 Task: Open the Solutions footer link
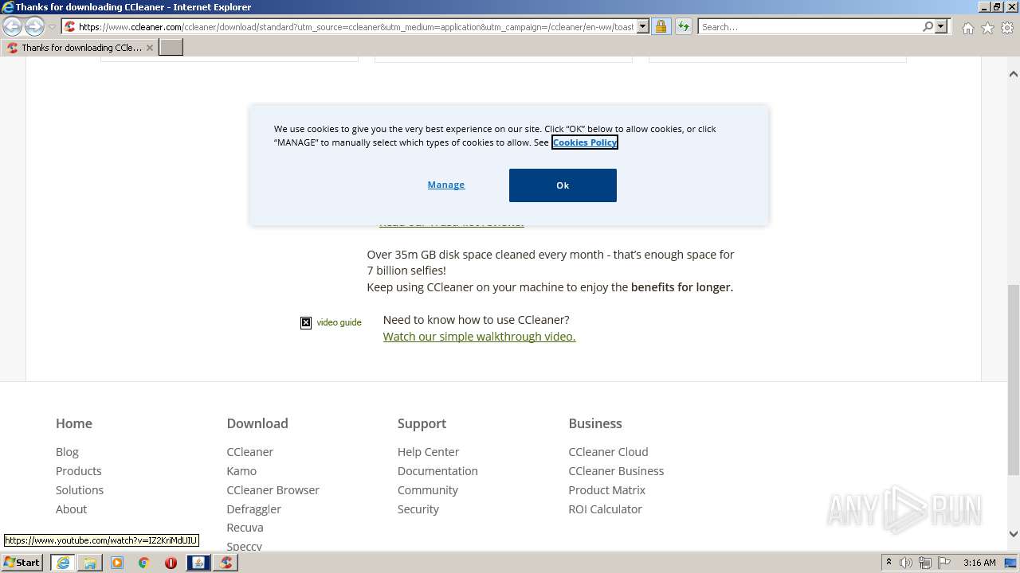[x=80, y=490]
